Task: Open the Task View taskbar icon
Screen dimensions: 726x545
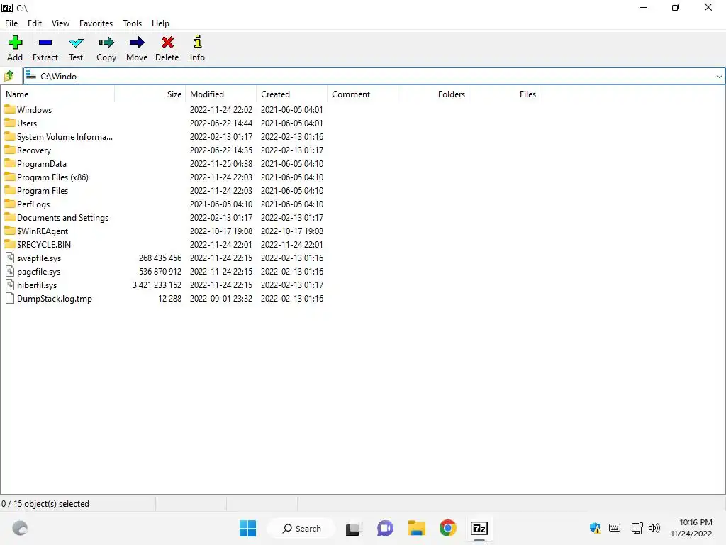Action: pos(353,529)
